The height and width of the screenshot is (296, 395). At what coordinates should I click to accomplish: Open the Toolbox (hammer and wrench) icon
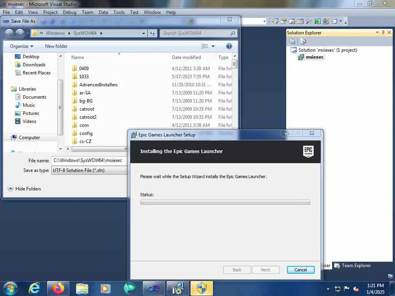click(309, 22)
